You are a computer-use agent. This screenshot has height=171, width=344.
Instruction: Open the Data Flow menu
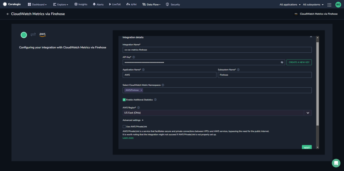[x=151, y=4]
